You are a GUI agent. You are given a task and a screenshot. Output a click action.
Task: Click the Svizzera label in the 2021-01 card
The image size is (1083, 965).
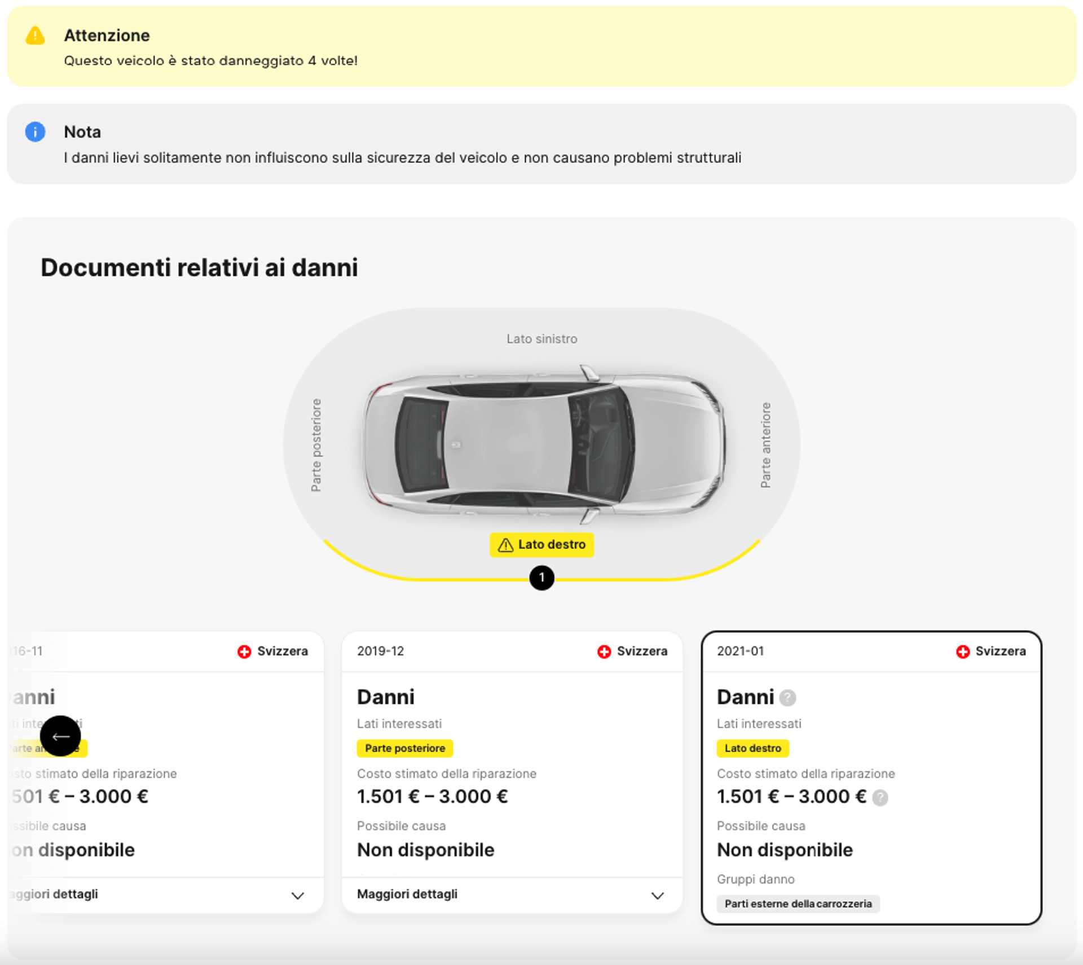(x=1001, y=651)
